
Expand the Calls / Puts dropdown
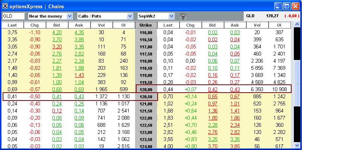click(x=130, y=16)
